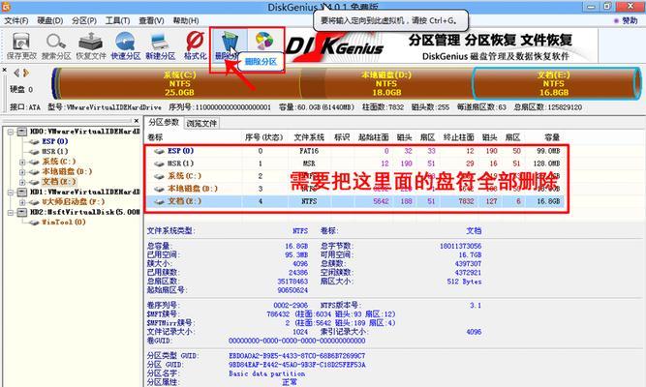Switch to the 浏览文件 tab

pyautogui.click(x=201, y=123)
